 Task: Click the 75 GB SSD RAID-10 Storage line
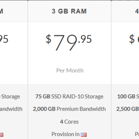[69, 97]
